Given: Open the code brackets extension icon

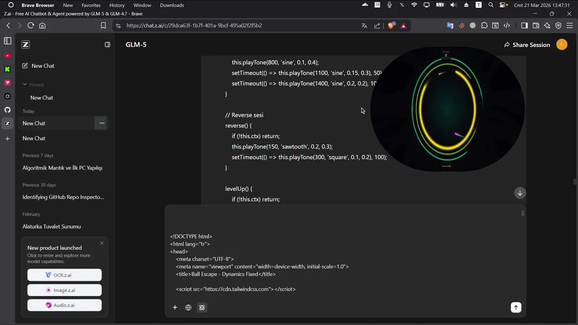Looking at the screenshot, I should pos(507,26).
